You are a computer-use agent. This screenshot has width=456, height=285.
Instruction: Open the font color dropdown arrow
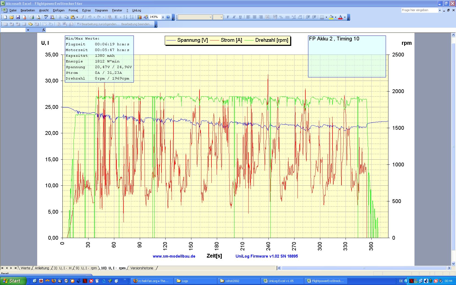tap(345, 17)
